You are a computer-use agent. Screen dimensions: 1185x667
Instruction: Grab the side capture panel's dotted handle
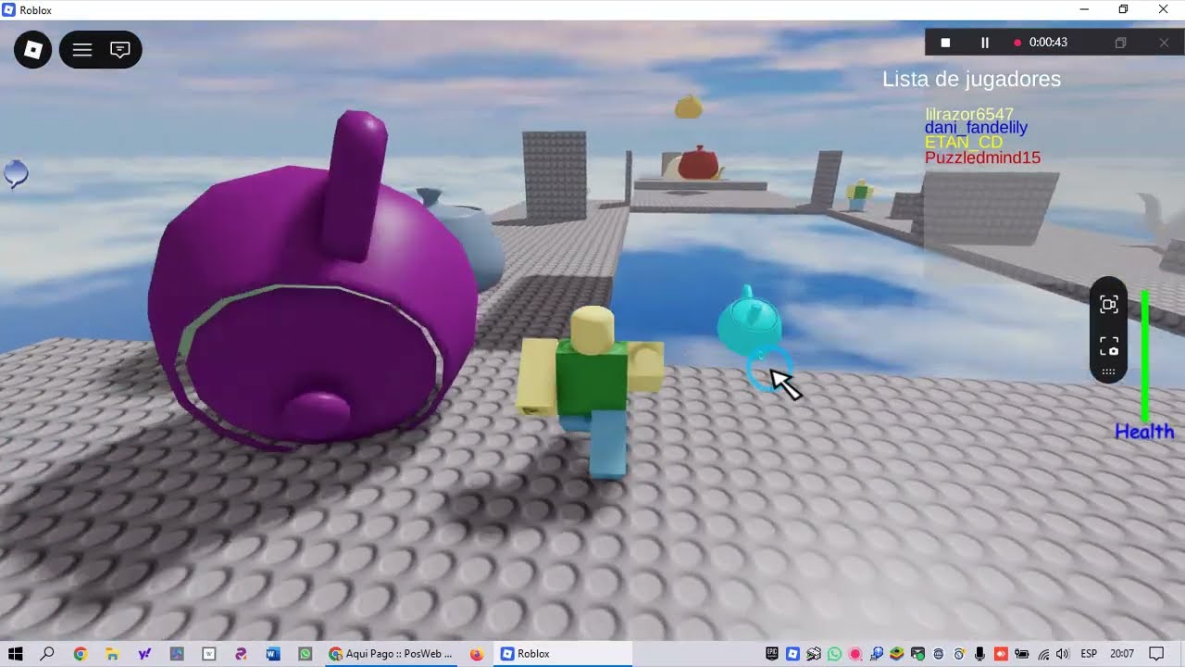1109,371
